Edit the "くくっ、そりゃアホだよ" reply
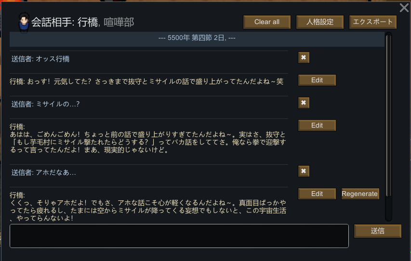411x261 pixels. [x=317, y=194]
